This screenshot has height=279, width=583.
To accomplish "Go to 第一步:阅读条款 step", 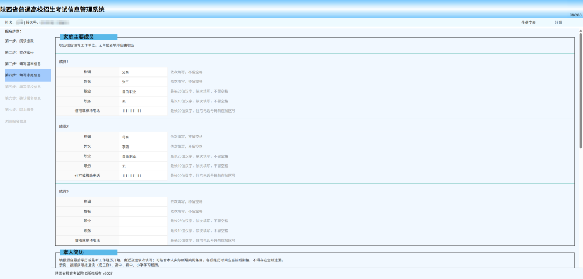I will pyautogui.click(x=20, y=41).
